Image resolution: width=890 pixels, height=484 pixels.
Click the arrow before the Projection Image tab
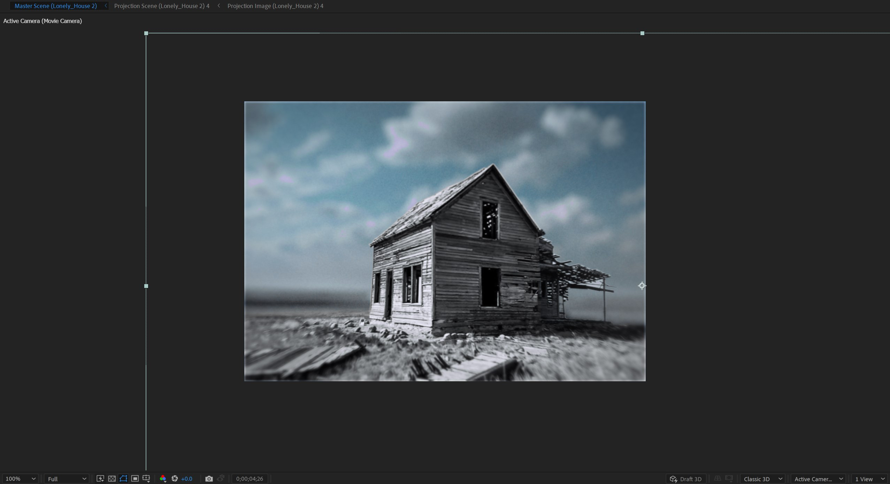218,6
